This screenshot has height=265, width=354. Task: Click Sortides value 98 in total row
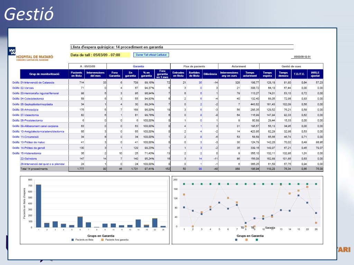pyautogui.click(x=200, y=169)
